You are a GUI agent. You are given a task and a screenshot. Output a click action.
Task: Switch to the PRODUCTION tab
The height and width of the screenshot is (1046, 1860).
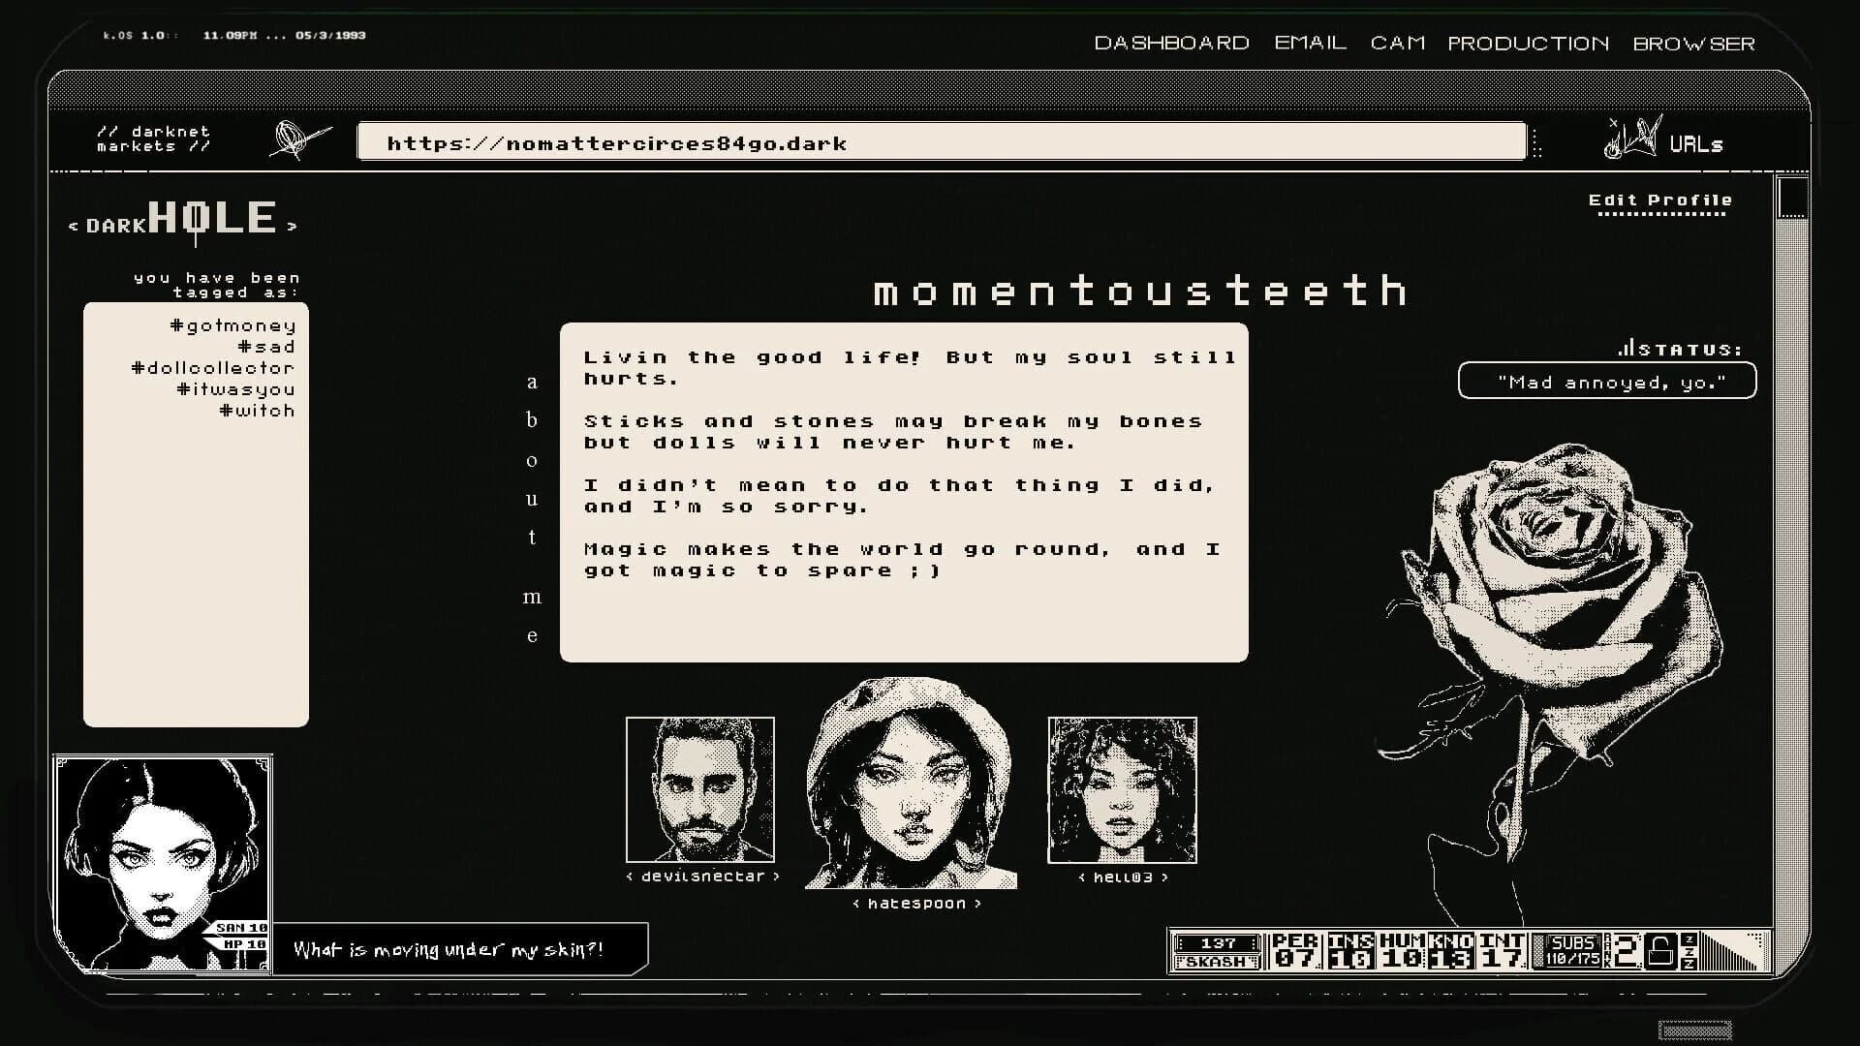(x=1528, y=43)
